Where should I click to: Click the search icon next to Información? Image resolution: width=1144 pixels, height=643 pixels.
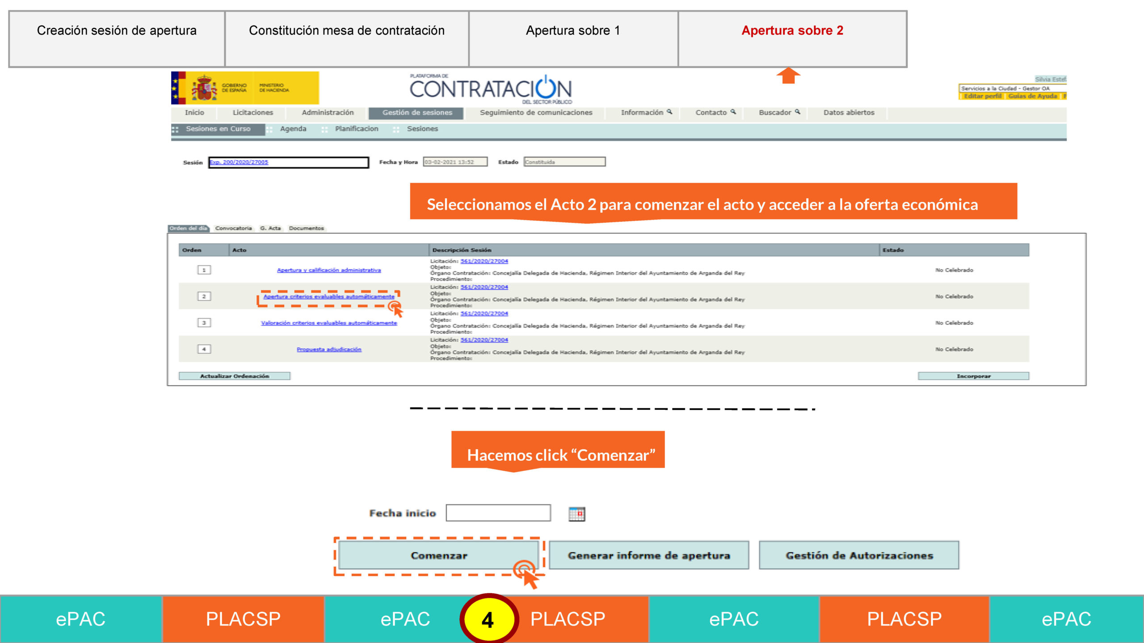669,112
